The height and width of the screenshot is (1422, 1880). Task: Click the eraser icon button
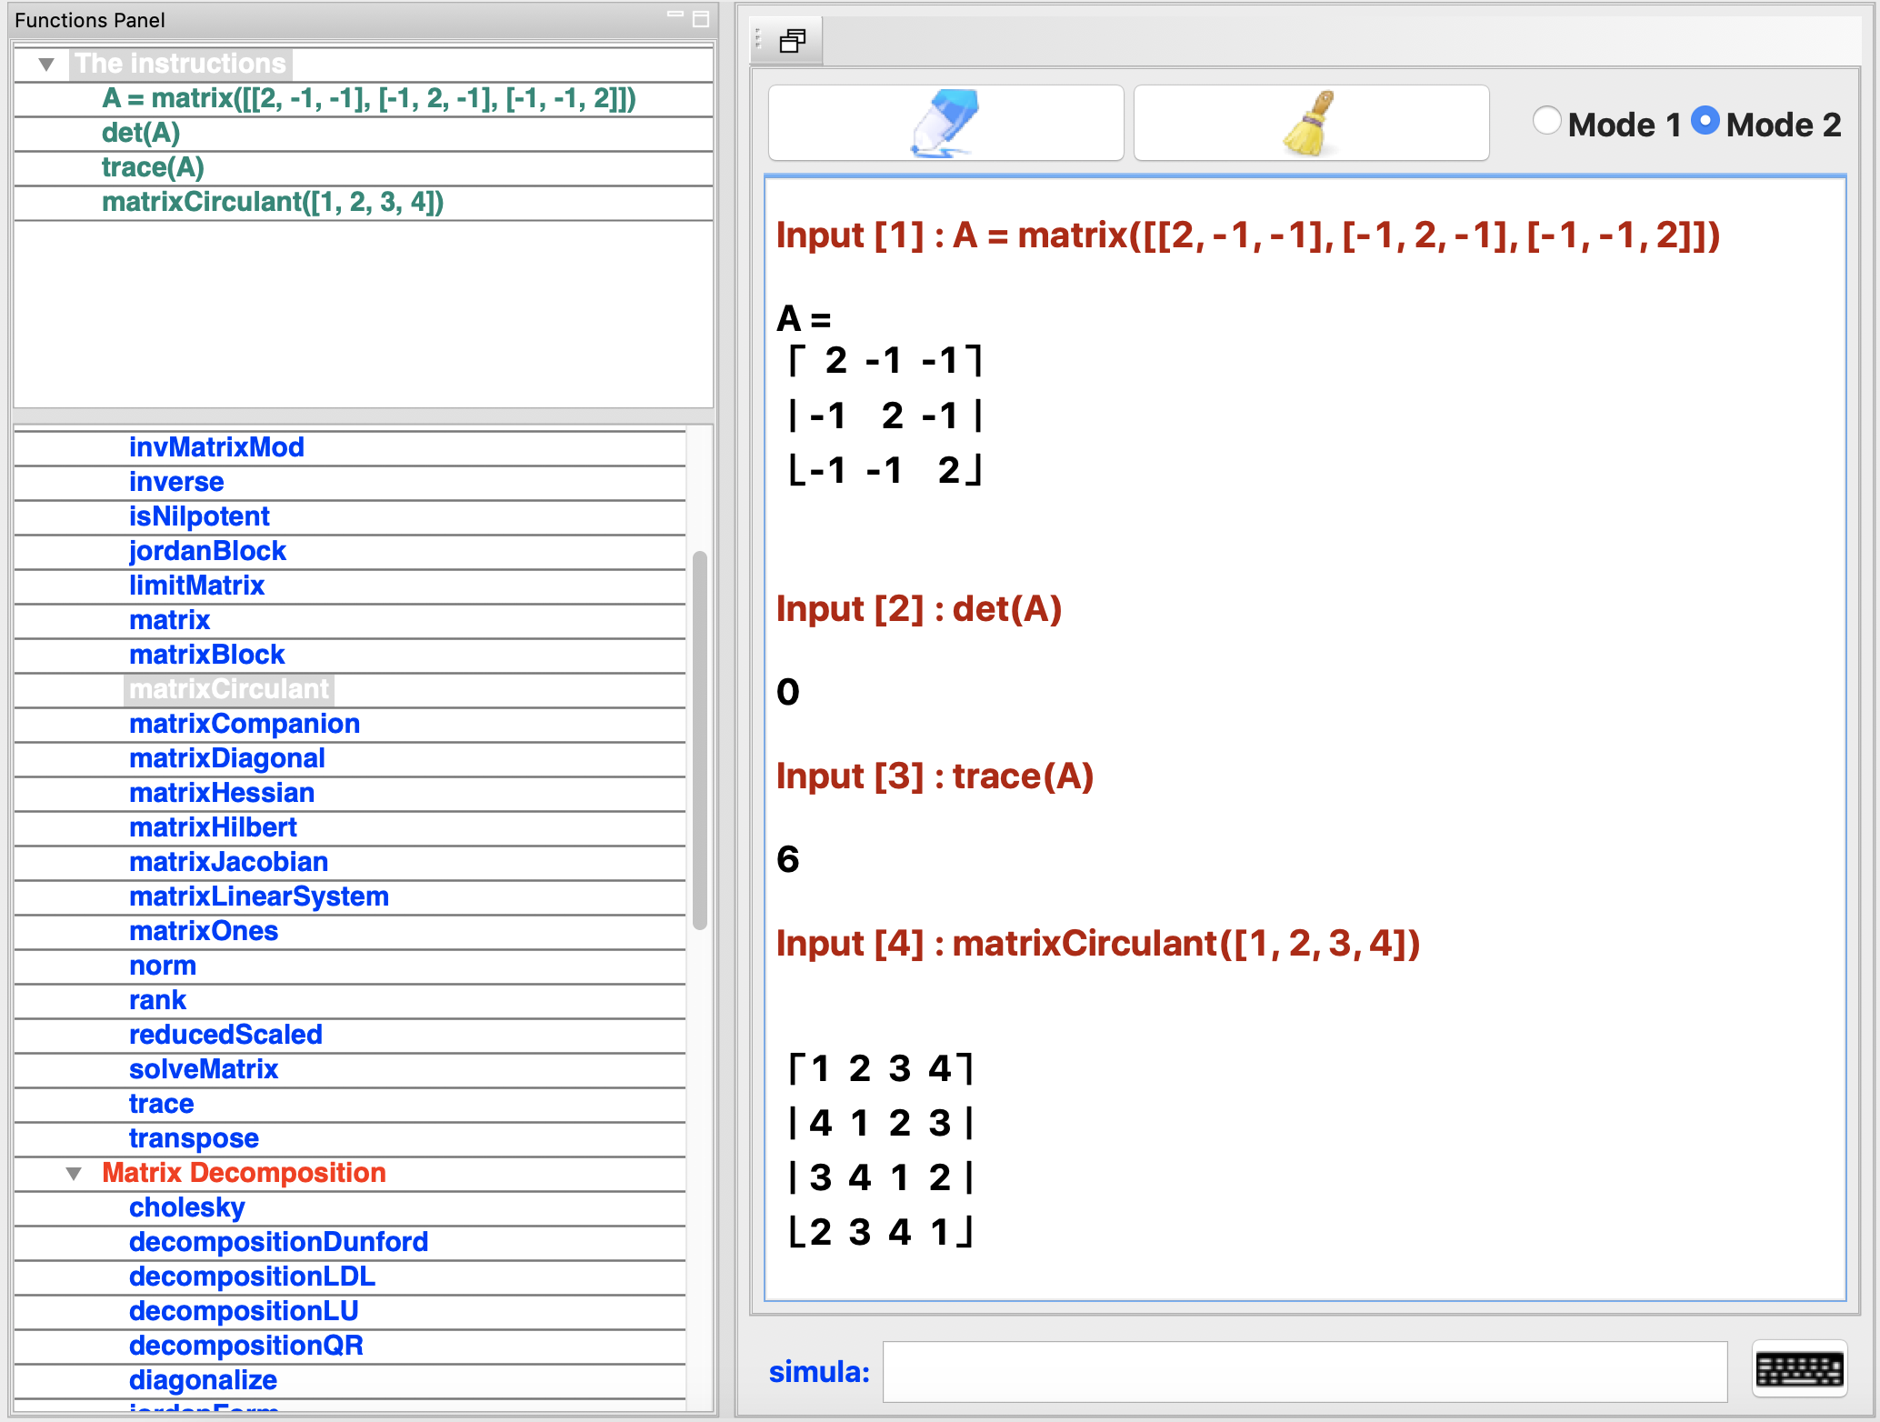point(945,123)
